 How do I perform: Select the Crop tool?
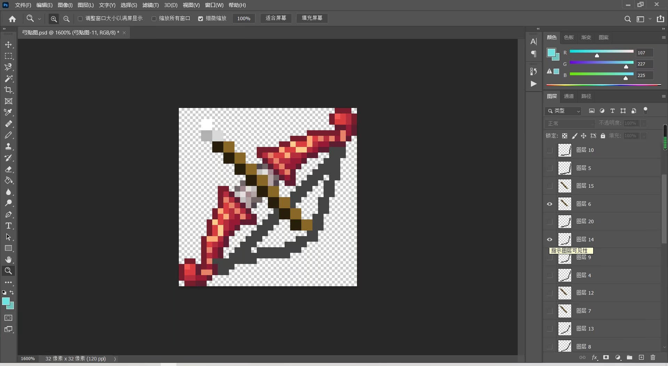tap(8, 90)
